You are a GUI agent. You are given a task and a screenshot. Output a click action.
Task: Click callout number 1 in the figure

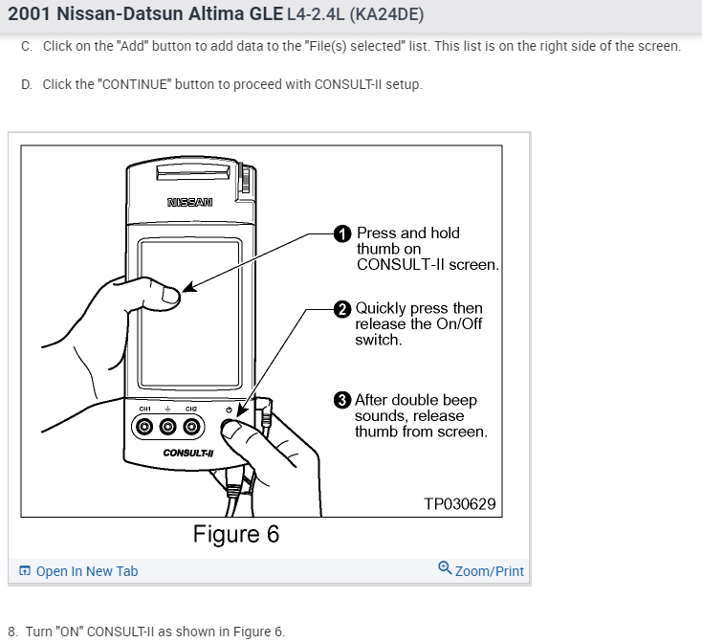342,233
